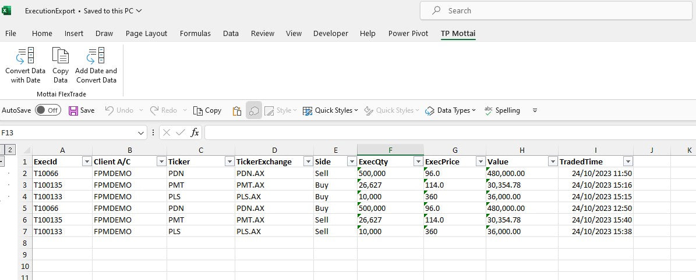Click the Paste clipboard icon
This screenshot has height=280, width=696.
[237, 111]
